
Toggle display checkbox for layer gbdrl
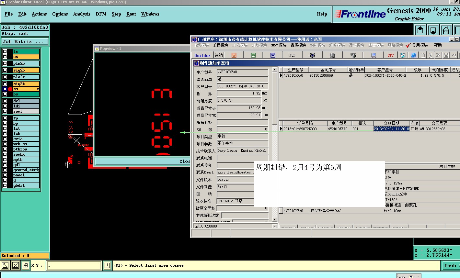coord(5,185)
